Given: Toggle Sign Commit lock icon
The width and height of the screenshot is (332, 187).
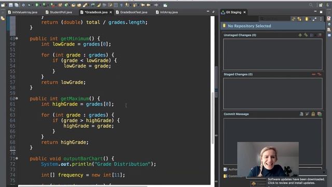Looking at the screenshot, I should click(x=313, y=114).
